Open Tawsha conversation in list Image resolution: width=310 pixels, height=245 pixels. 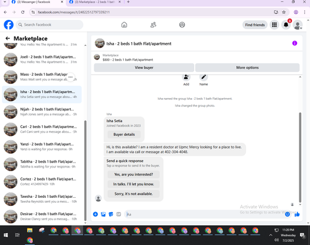tap(42, 199)
